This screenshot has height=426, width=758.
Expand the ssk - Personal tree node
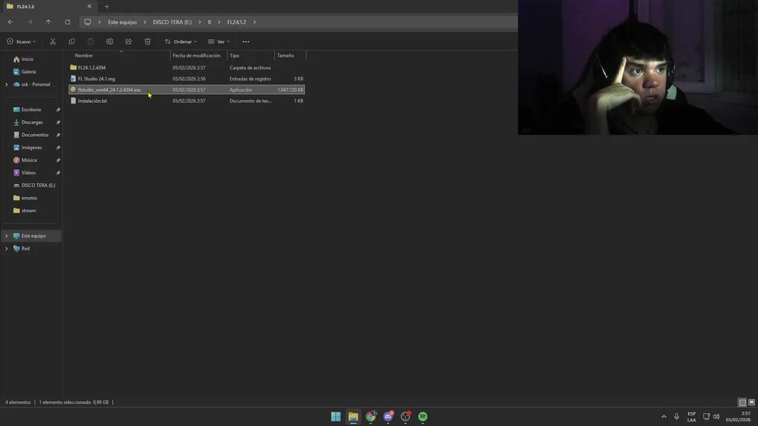pyautogui.click(x=7, y=85)
